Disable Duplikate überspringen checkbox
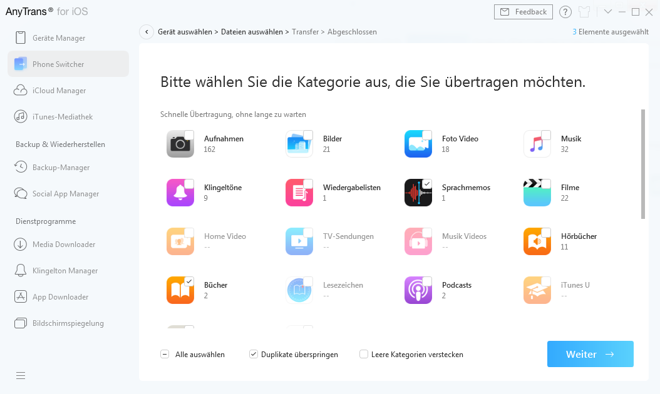This screenshot has width=660, height=394. point(254,354)
